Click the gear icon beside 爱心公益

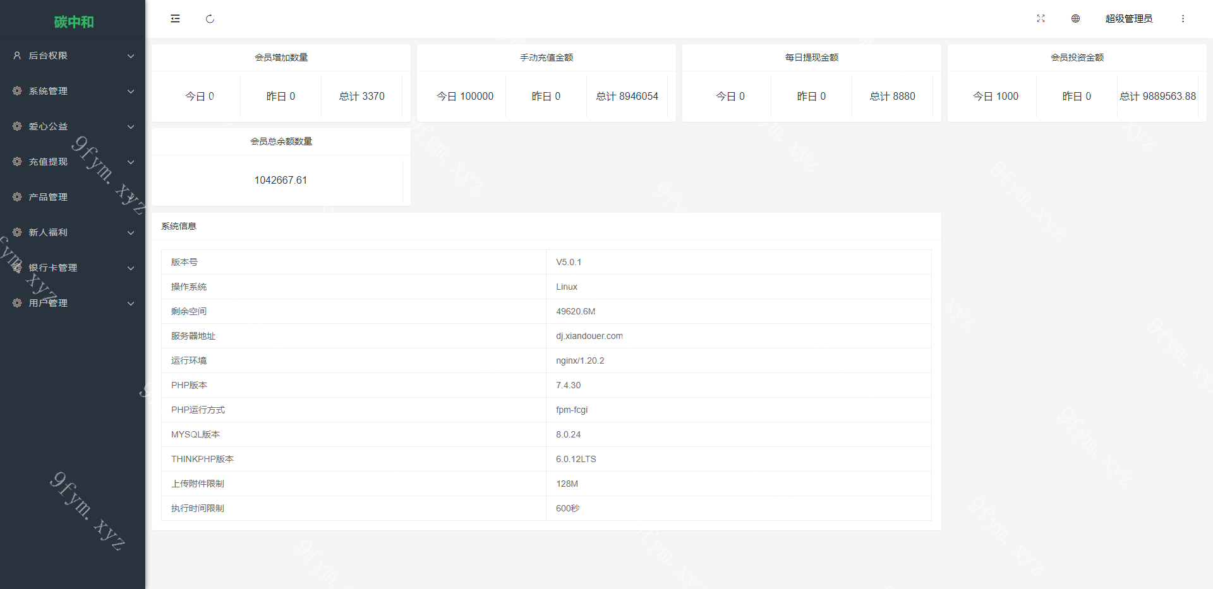click(x=17, y=126)
